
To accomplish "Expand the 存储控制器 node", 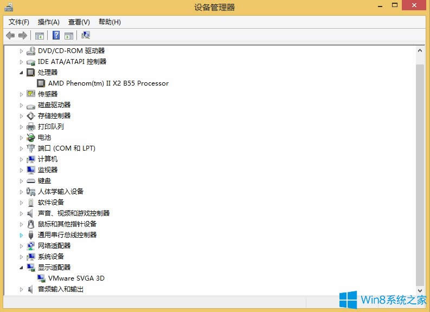I will coord(21,116).
